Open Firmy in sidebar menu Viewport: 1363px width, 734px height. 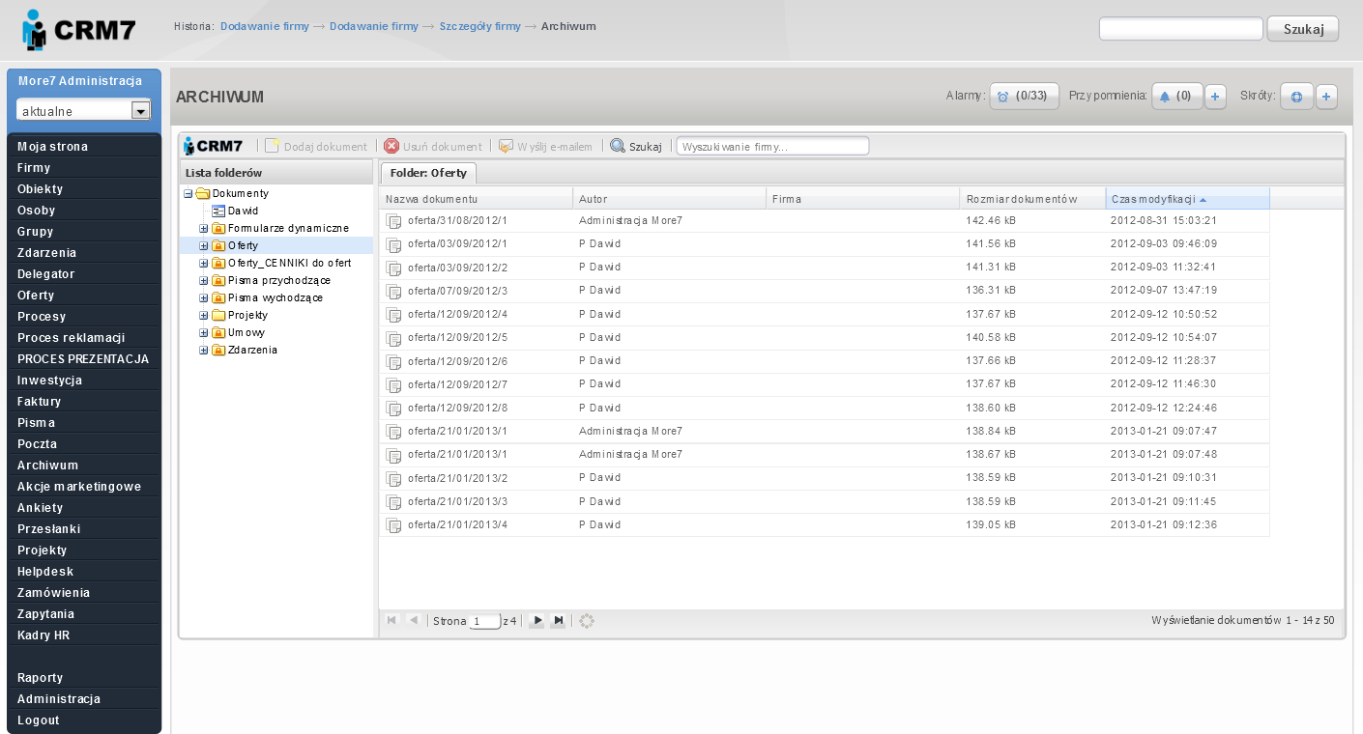click(x=84, y=168)
